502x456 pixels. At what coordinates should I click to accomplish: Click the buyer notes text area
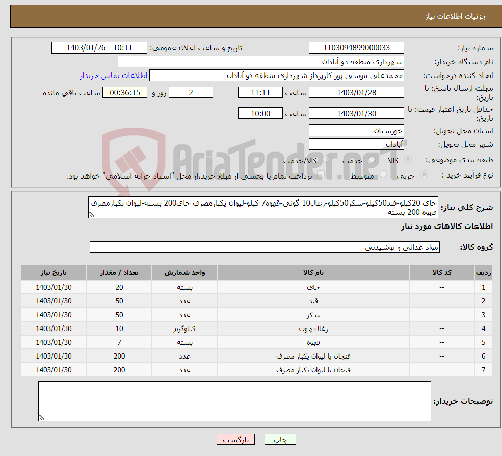click(234, 401)
